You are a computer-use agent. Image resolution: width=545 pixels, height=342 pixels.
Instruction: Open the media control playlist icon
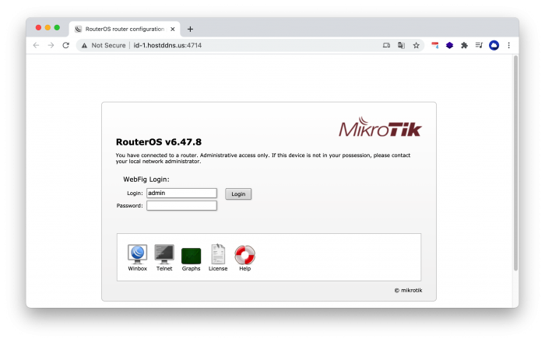click(x=479, y=45)
